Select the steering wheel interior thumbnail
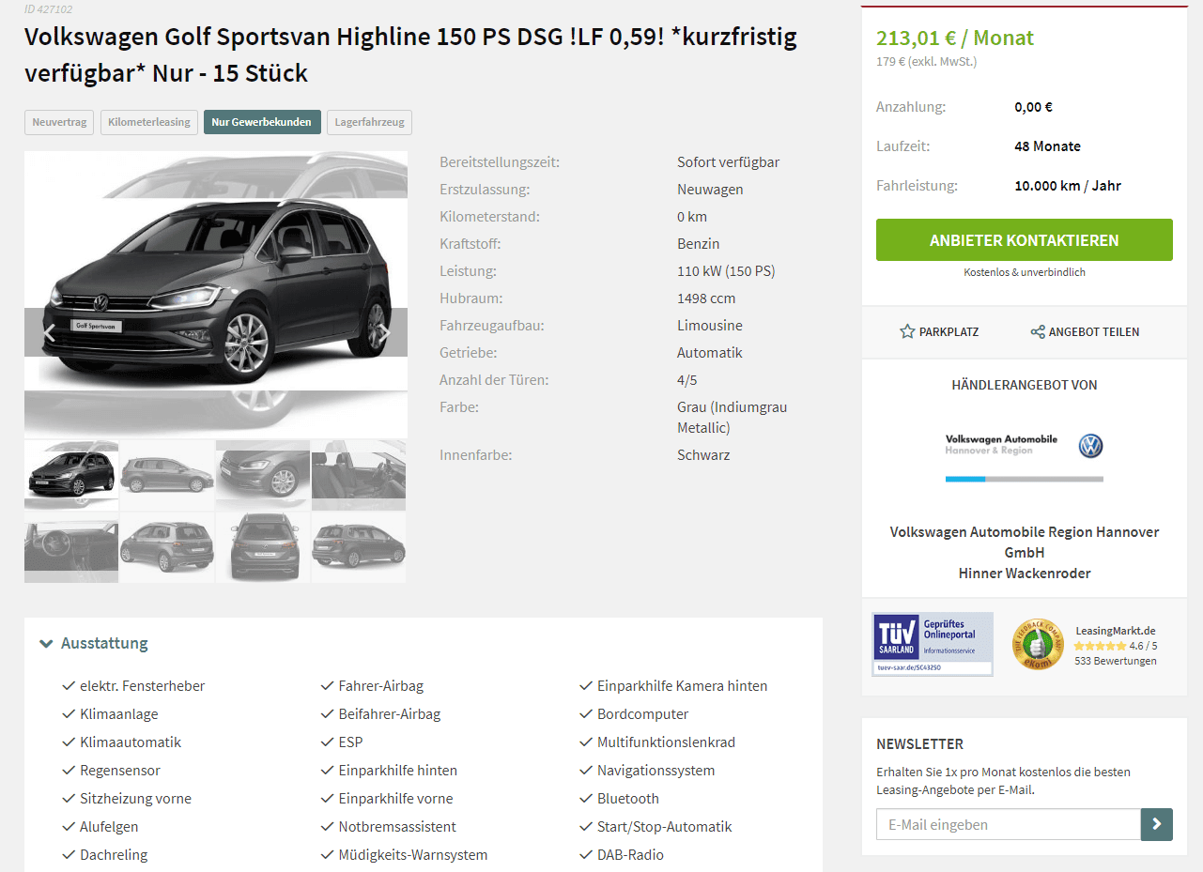 pyautogui.click(x=71, y=547)
